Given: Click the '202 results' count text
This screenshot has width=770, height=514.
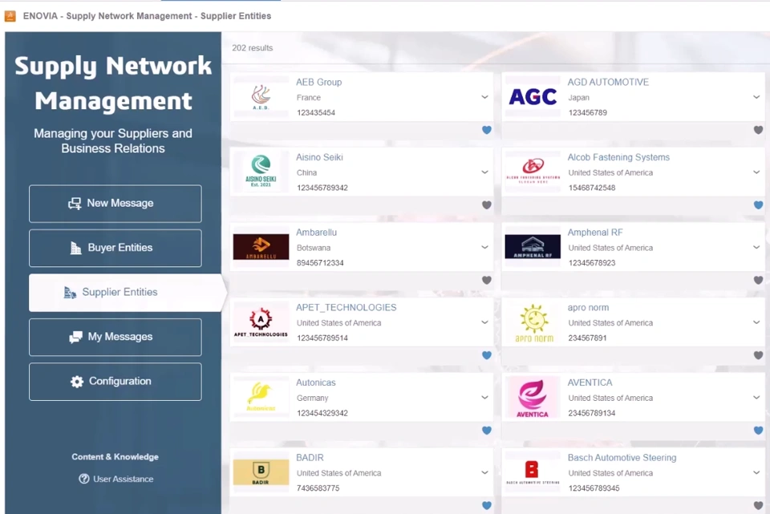Looking at the screenshot, I should [x=253, y=47].
